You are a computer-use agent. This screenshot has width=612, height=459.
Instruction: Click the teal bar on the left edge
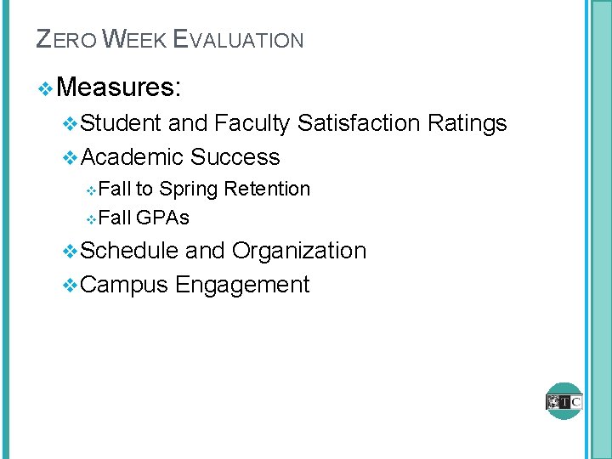[4, 229]
